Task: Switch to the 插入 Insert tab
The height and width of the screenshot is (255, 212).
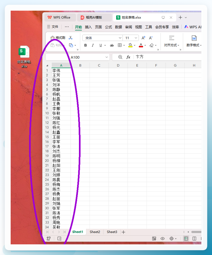Action: point(88,27)
